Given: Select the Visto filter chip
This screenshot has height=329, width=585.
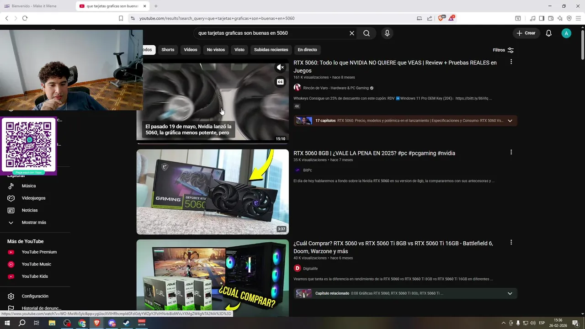Looking at the screenshot, I should (239, 50).
